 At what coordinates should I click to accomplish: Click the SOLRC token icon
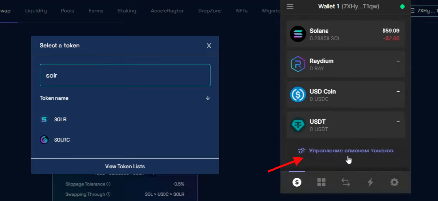[44, 140]
